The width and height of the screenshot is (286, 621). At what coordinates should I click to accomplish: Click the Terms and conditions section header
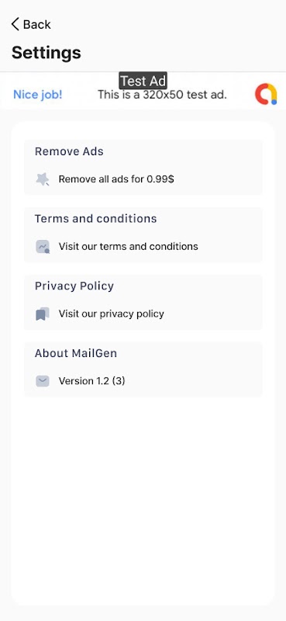pyautogui.click(x=96, y=219)
